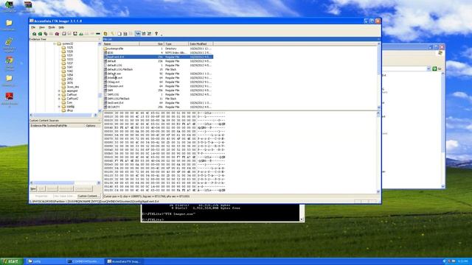
Task: Click the Obtain Protected Files icon
Action: click(105, 34)
